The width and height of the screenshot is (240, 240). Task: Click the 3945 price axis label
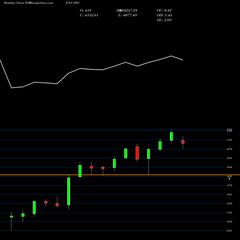tap(229, 158)
